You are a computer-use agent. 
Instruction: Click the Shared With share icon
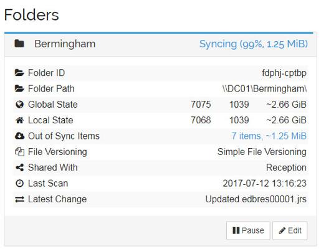(x=19, y=167)
